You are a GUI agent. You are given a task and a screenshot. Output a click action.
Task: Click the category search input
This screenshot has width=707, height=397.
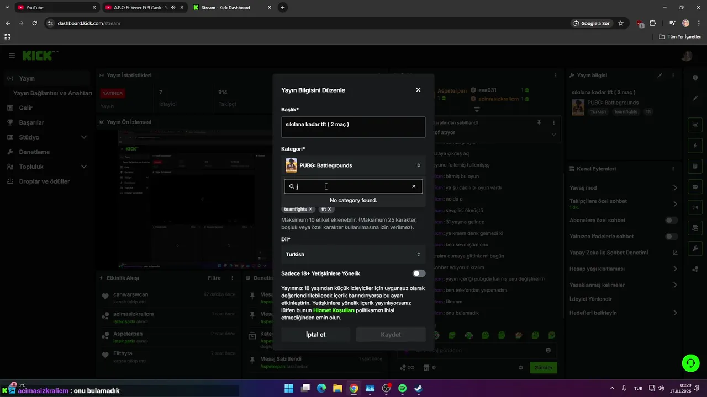pyautogui.click(x=353, y=186)
